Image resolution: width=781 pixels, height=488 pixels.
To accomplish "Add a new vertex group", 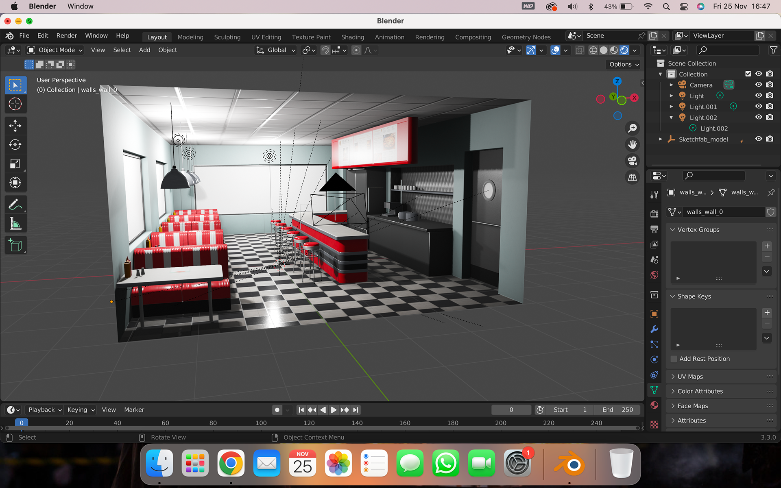I will coord(767,246).
